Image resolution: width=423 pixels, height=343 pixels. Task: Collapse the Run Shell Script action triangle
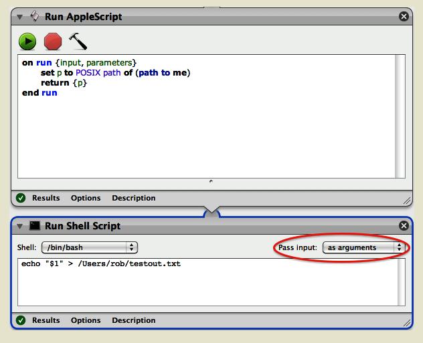(x=19, y=227)
